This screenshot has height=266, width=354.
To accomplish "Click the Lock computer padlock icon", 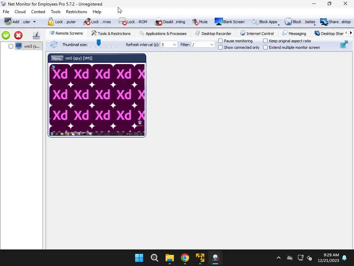I will [50, 22].
